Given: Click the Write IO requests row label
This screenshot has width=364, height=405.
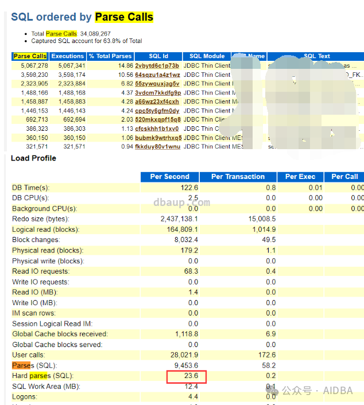Looking at the screenshot, I should [41, 282].
